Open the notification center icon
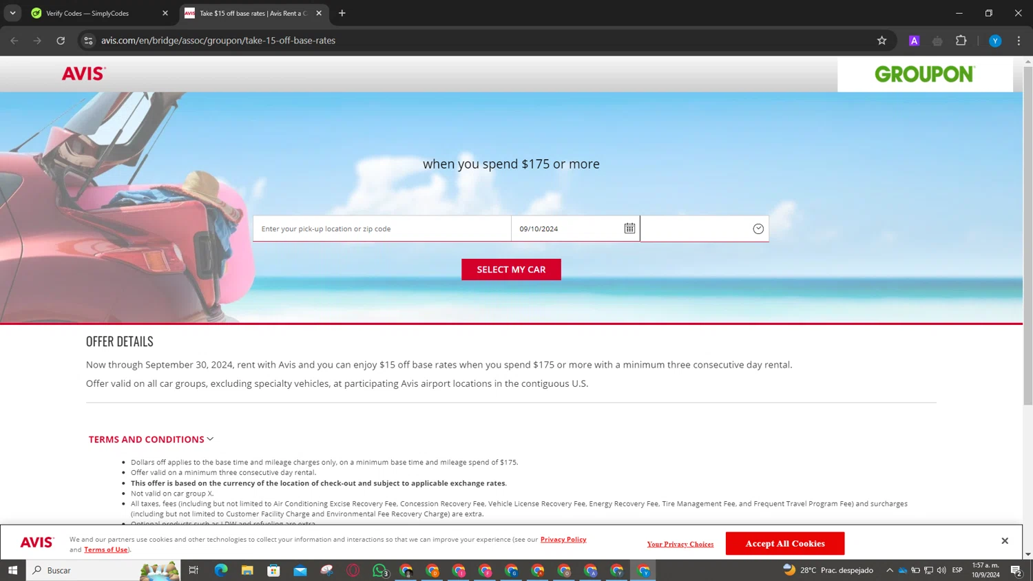1033x581 pixels. click(1016, 570)
